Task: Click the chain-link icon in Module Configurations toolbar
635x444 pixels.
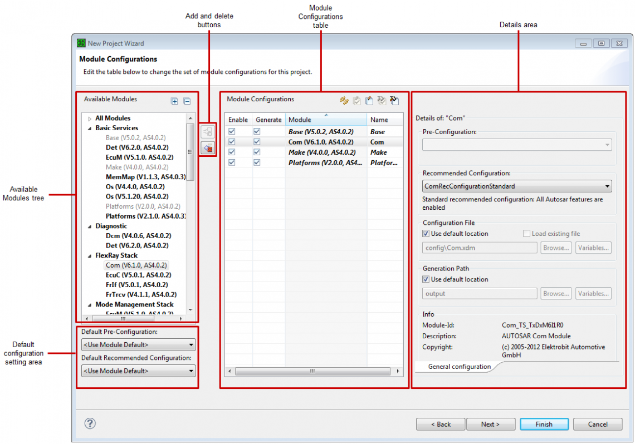Action: (344, 101)
